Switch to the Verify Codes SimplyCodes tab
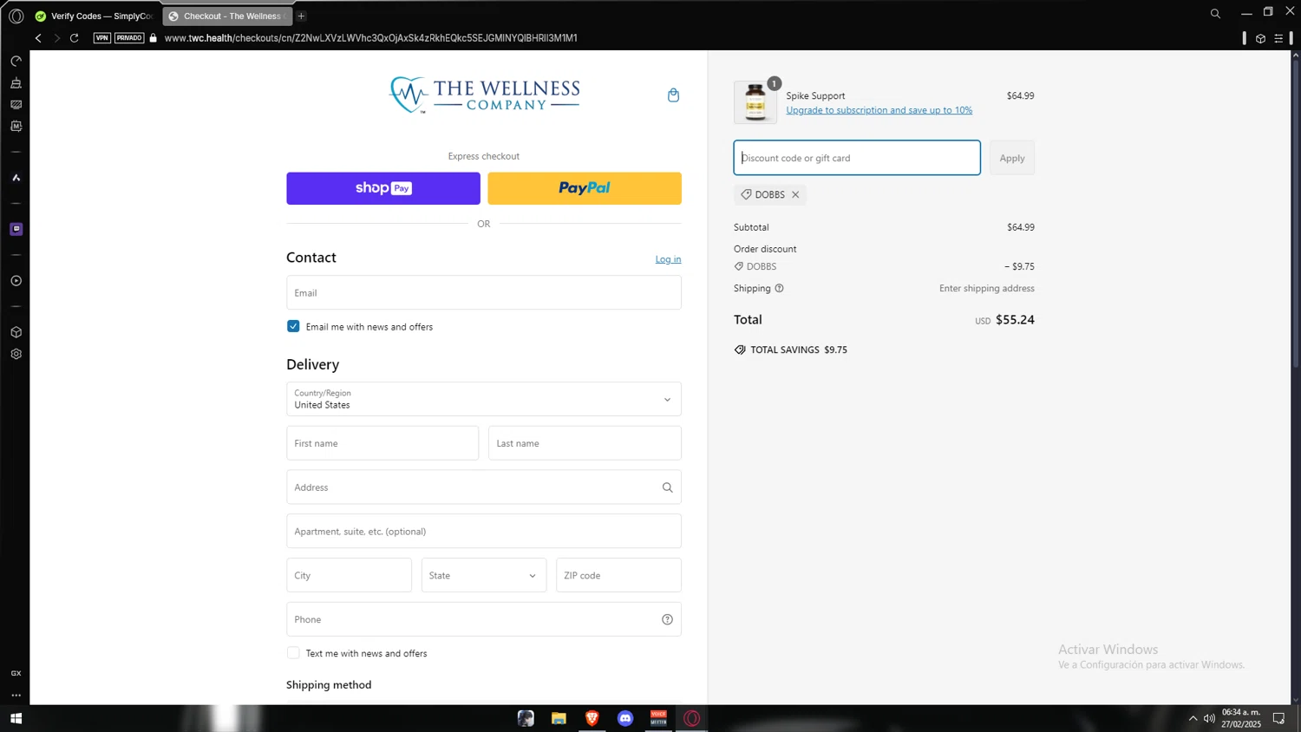The image size is (1301, 732). click(95, 16)
